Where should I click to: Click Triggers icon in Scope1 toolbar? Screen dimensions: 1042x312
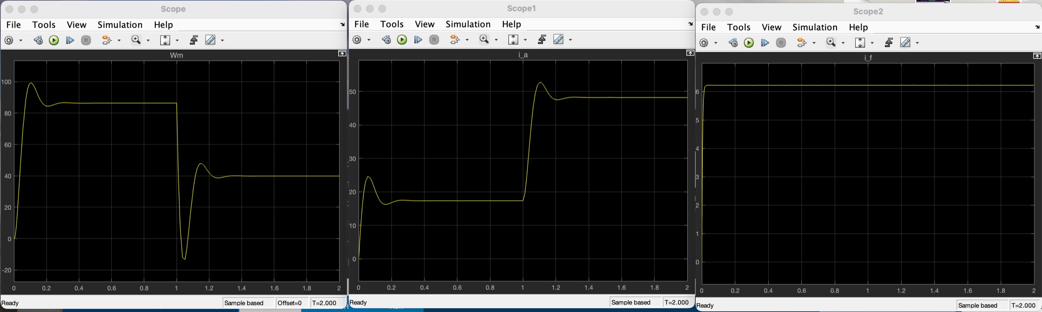542,40
